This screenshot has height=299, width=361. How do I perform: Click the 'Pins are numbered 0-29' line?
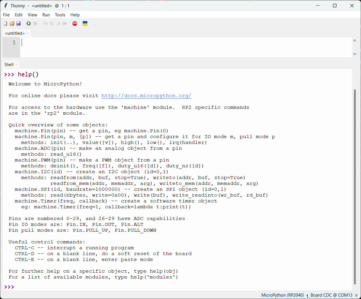pos(97,219)
